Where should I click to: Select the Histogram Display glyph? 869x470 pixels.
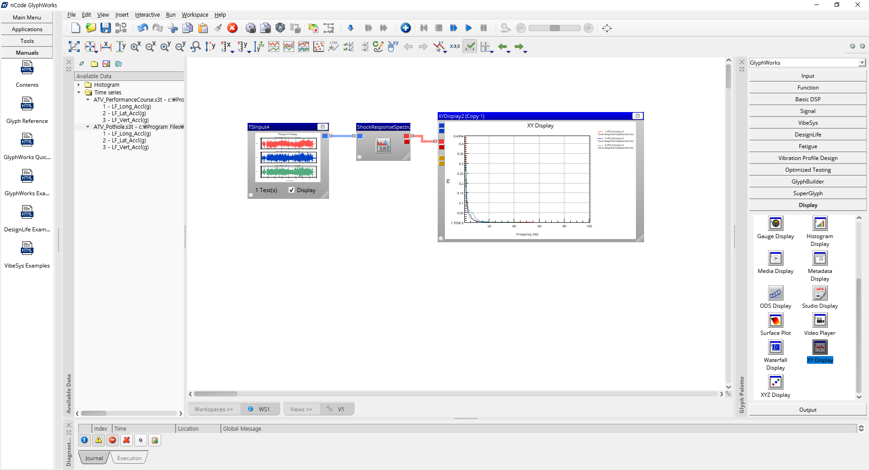pos(820,231)
